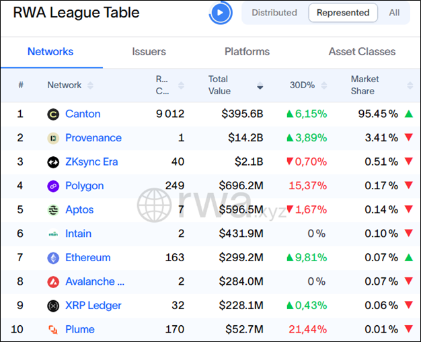Viewport: 421px width, 342px height.
Task: Click the Ethereum diamond logo icon
Action: 53,258
